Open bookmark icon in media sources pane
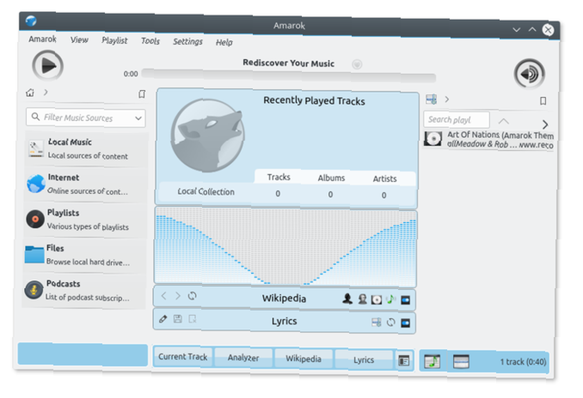583x398 pixels. 142,94
